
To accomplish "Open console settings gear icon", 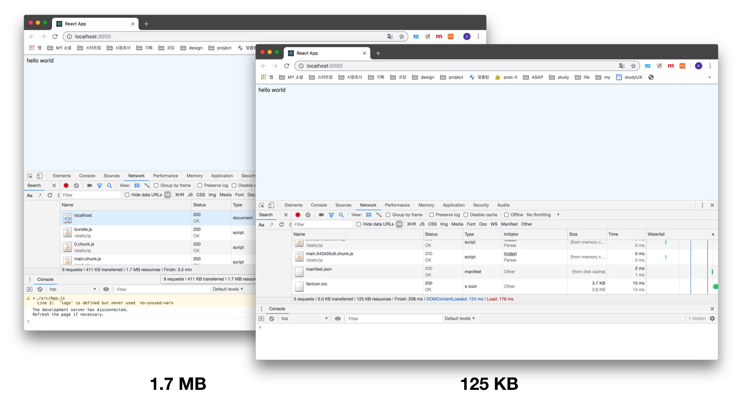I will click(712, 318).
